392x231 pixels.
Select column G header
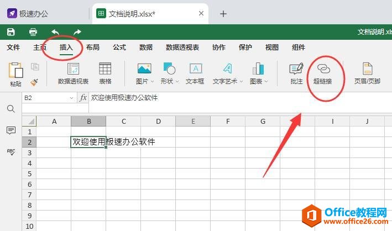(x=263, y=121)
